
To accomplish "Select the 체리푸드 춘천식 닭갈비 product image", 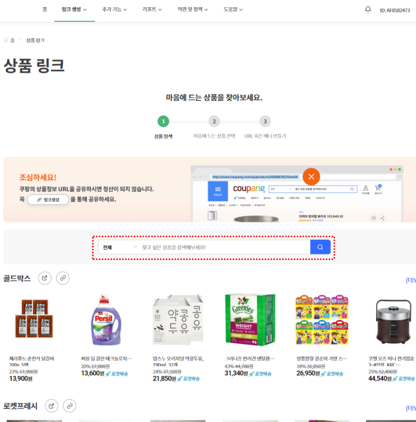I will (x=34, y=319).
